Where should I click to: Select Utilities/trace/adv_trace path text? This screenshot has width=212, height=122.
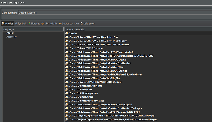click(x=86, y=101)
